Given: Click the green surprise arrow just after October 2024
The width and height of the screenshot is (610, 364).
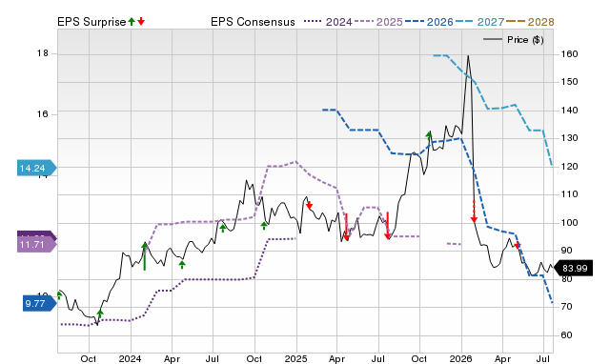Looking at the screenshot, I should pos(264,225).
